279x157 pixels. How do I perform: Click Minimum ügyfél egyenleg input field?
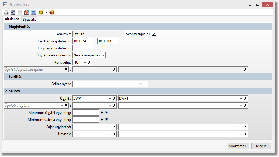tap(86, 113)
